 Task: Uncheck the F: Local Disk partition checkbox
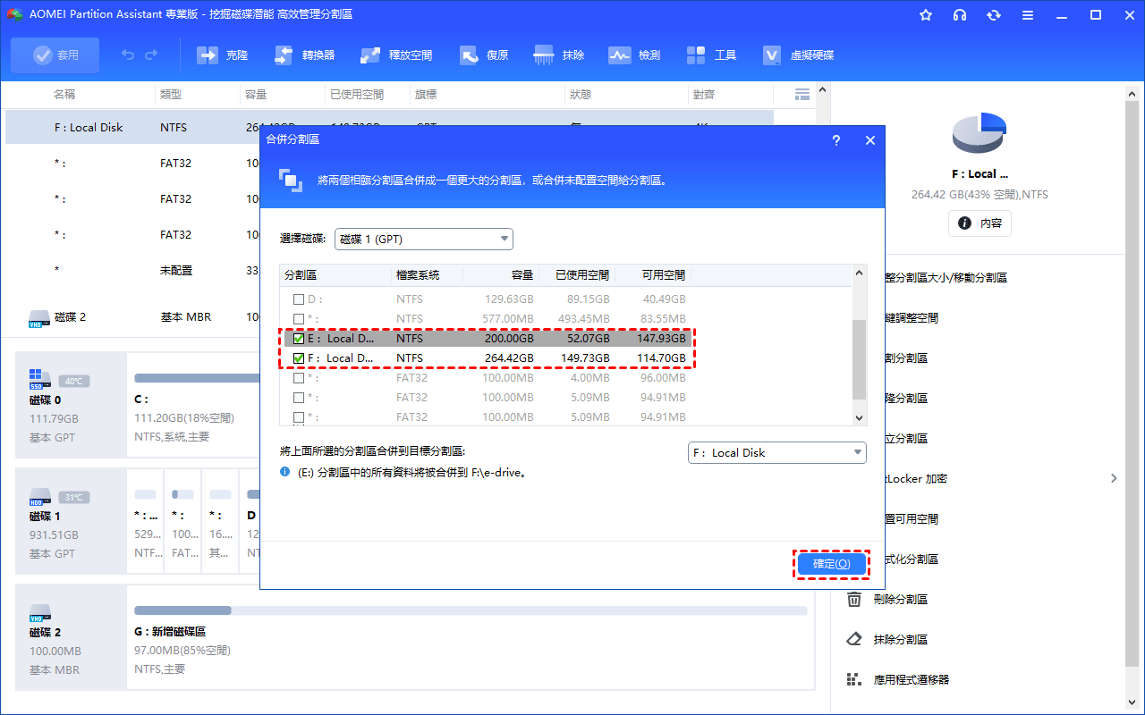click(x=299, y=358)
